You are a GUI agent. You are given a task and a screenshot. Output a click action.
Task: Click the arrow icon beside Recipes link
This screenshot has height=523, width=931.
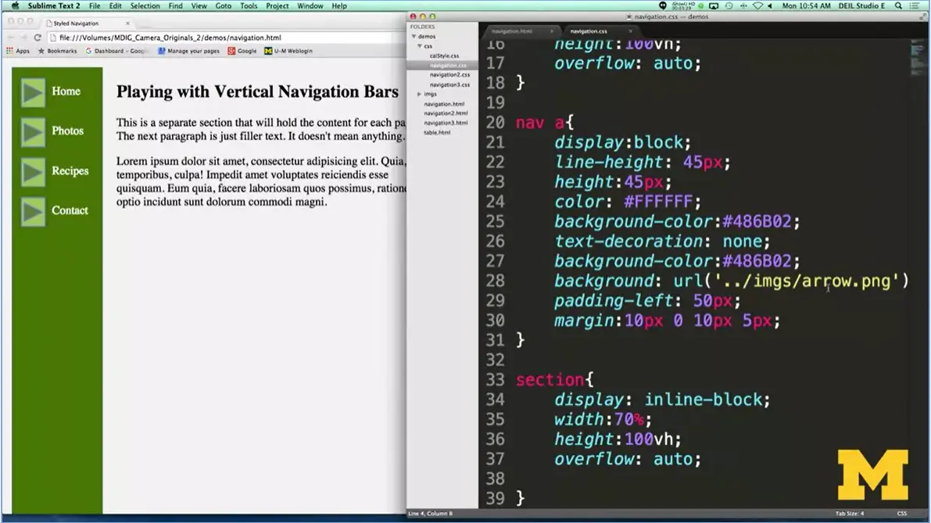coord(33,172)
